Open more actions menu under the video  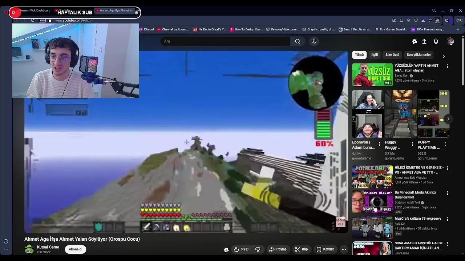[344, 249]
